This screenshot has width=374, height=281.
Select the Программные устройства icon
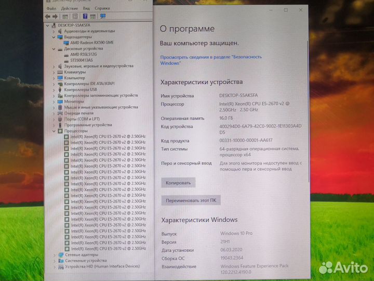[60, 125]
